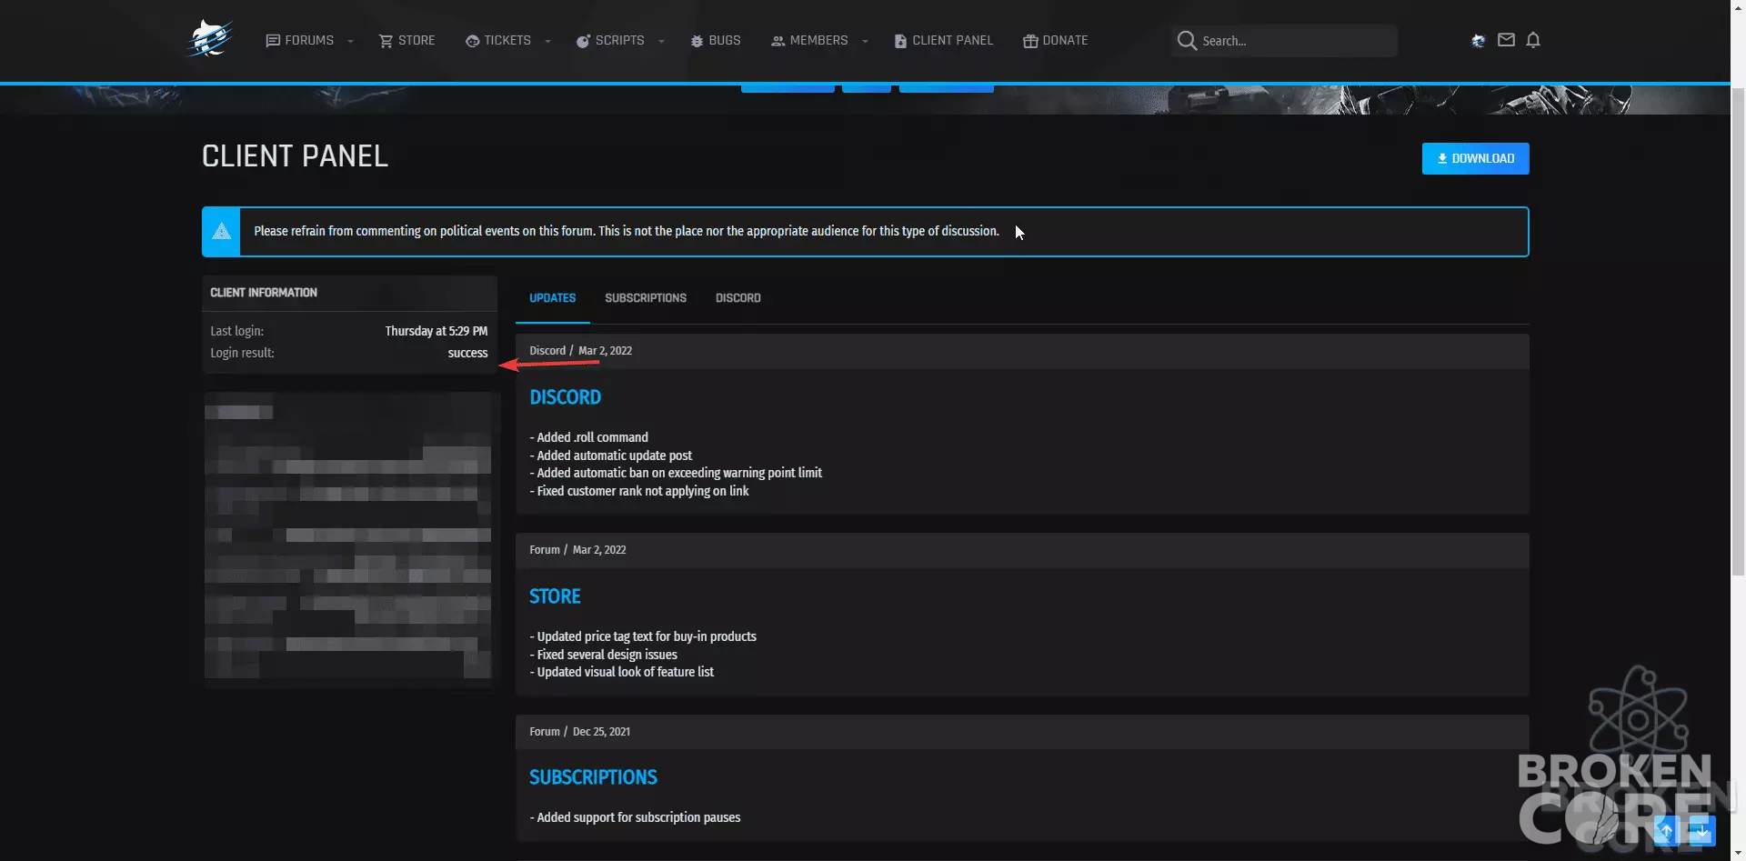This screenshot has width=1746, height=861.
Task: Click the scroll-to-bottom arrow button
Action: tap(1701, 830)
